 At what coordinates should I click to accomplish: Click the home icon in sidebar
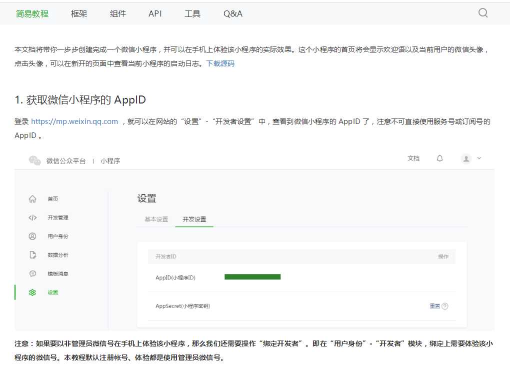pyautogui.click(x=32, y=198)
